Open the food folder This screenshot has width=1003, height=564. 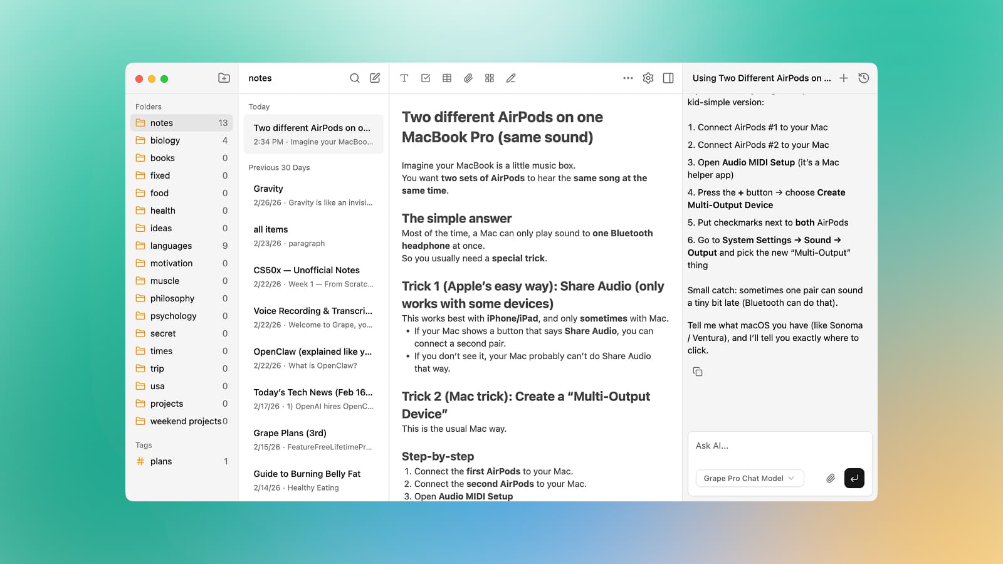[x=182, y=193]
